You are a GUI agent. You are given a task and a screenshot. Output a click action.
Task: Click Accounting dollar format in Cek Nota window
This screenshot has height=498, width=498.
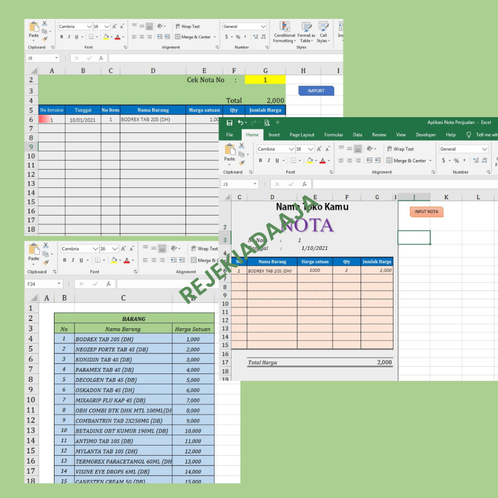(227, 37)
